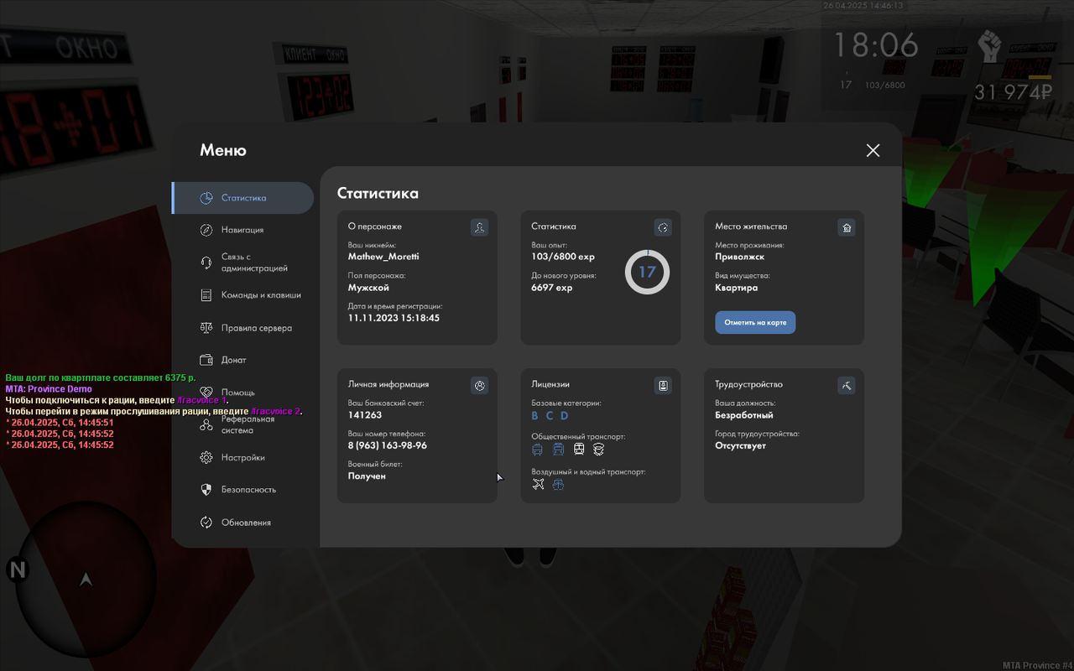Viewport: 1074px width, 671px height.
Task: Click the hammer icon in Трудоустройство card
Action: coord(847,386)
